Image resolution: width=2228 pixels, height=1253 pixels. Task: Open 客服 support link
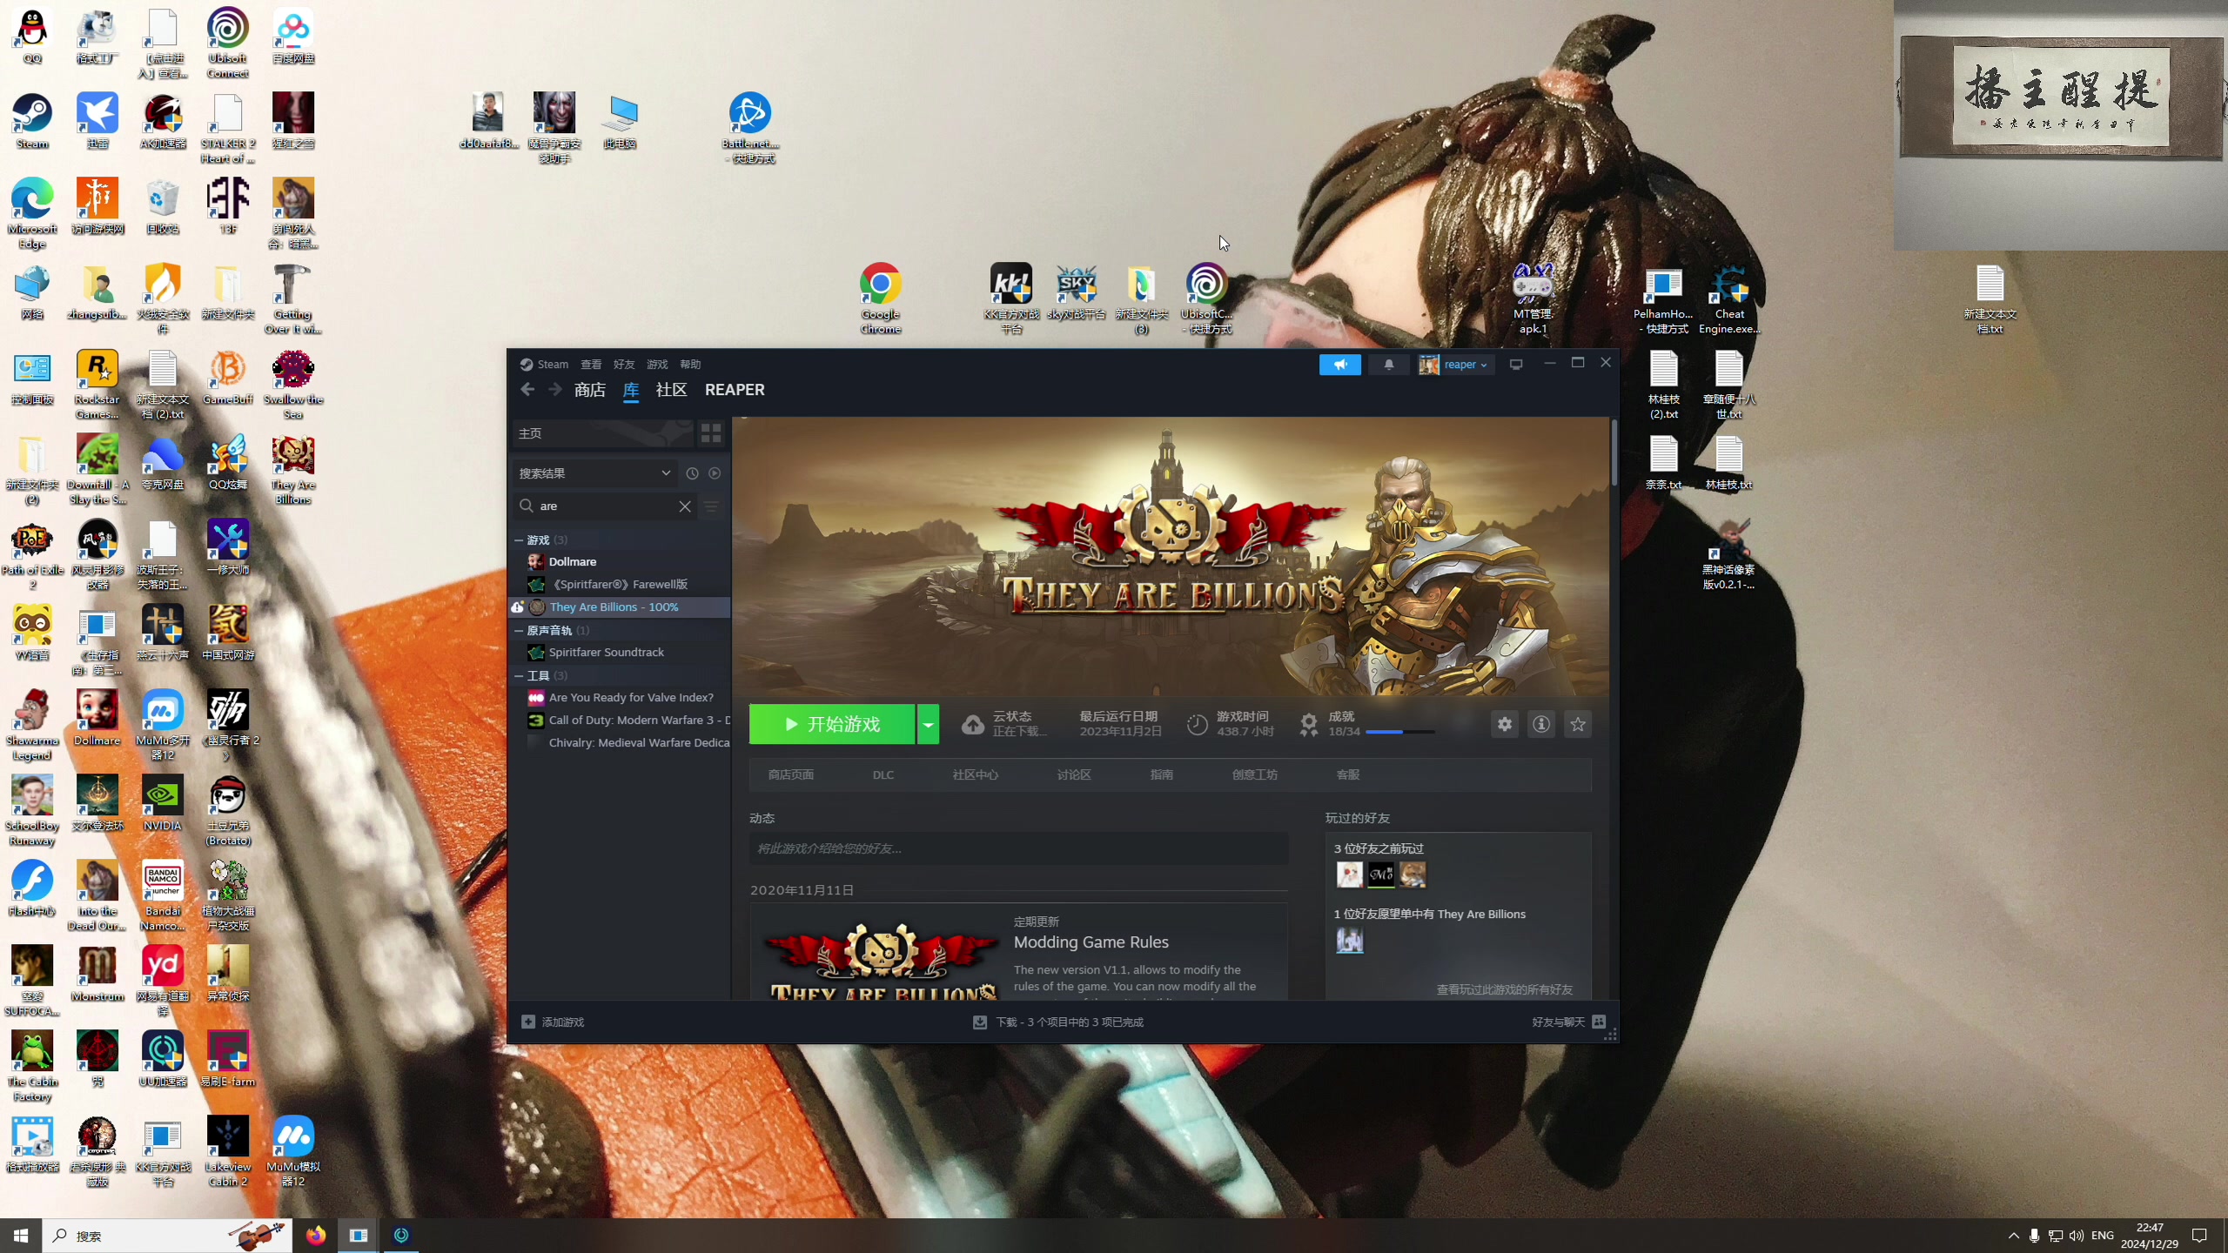(1348, 774)
